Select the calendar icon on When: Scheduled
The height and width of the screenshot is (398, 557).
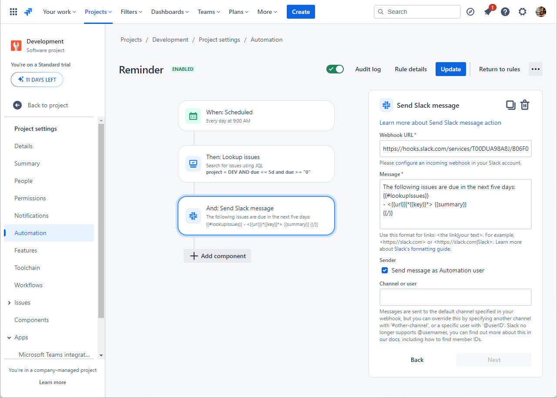[193, 116]
